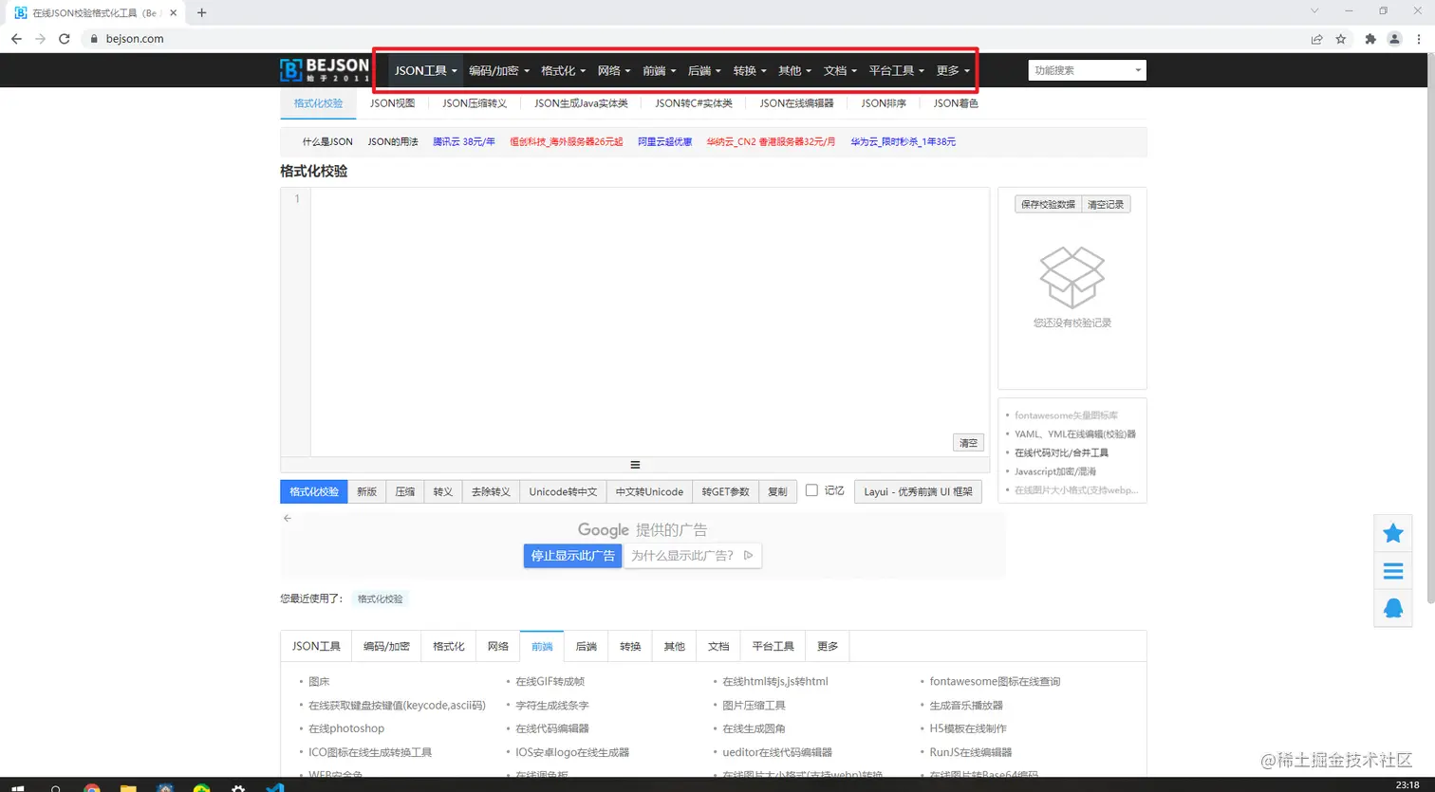Click the 保存校验数据 button
Viewport: 1435px width, 792px height.
coord(1048,204)
